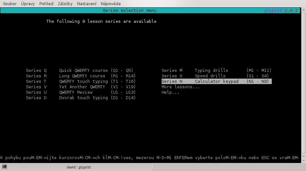Select Series R Long QWERTY course
Viewport: 306px width, 171px height.
[81, 76]
